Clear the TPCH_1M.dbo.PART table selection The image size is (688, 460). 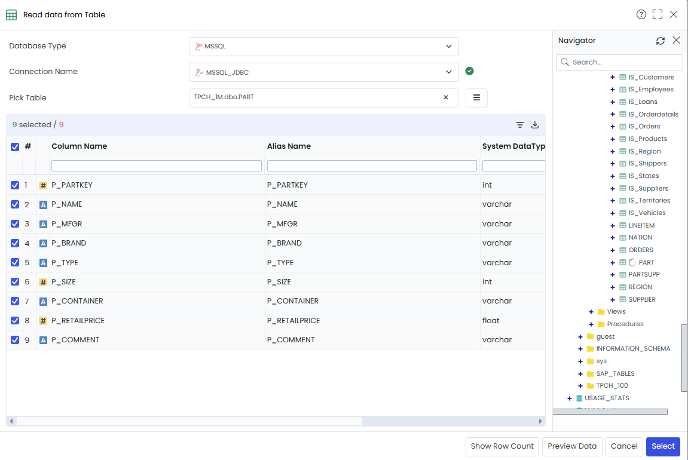point(446,97)
